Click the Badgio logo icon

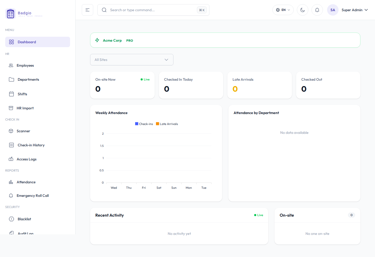pyautogui.click(x=11, y=14)
